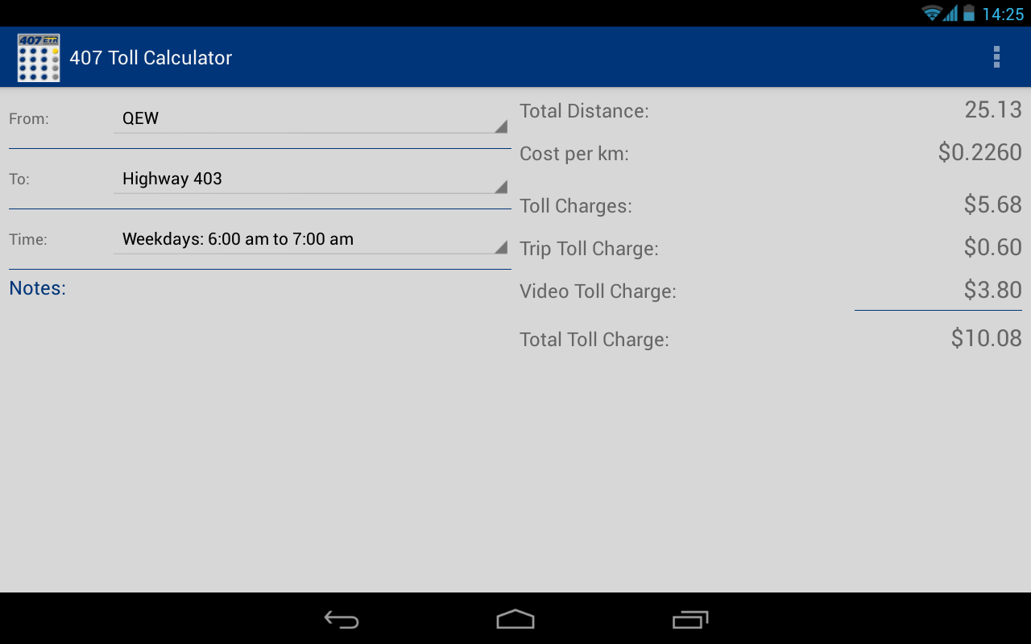Tap the trip toll value $0.60
1031x644 pixels.
coord(993,247)
